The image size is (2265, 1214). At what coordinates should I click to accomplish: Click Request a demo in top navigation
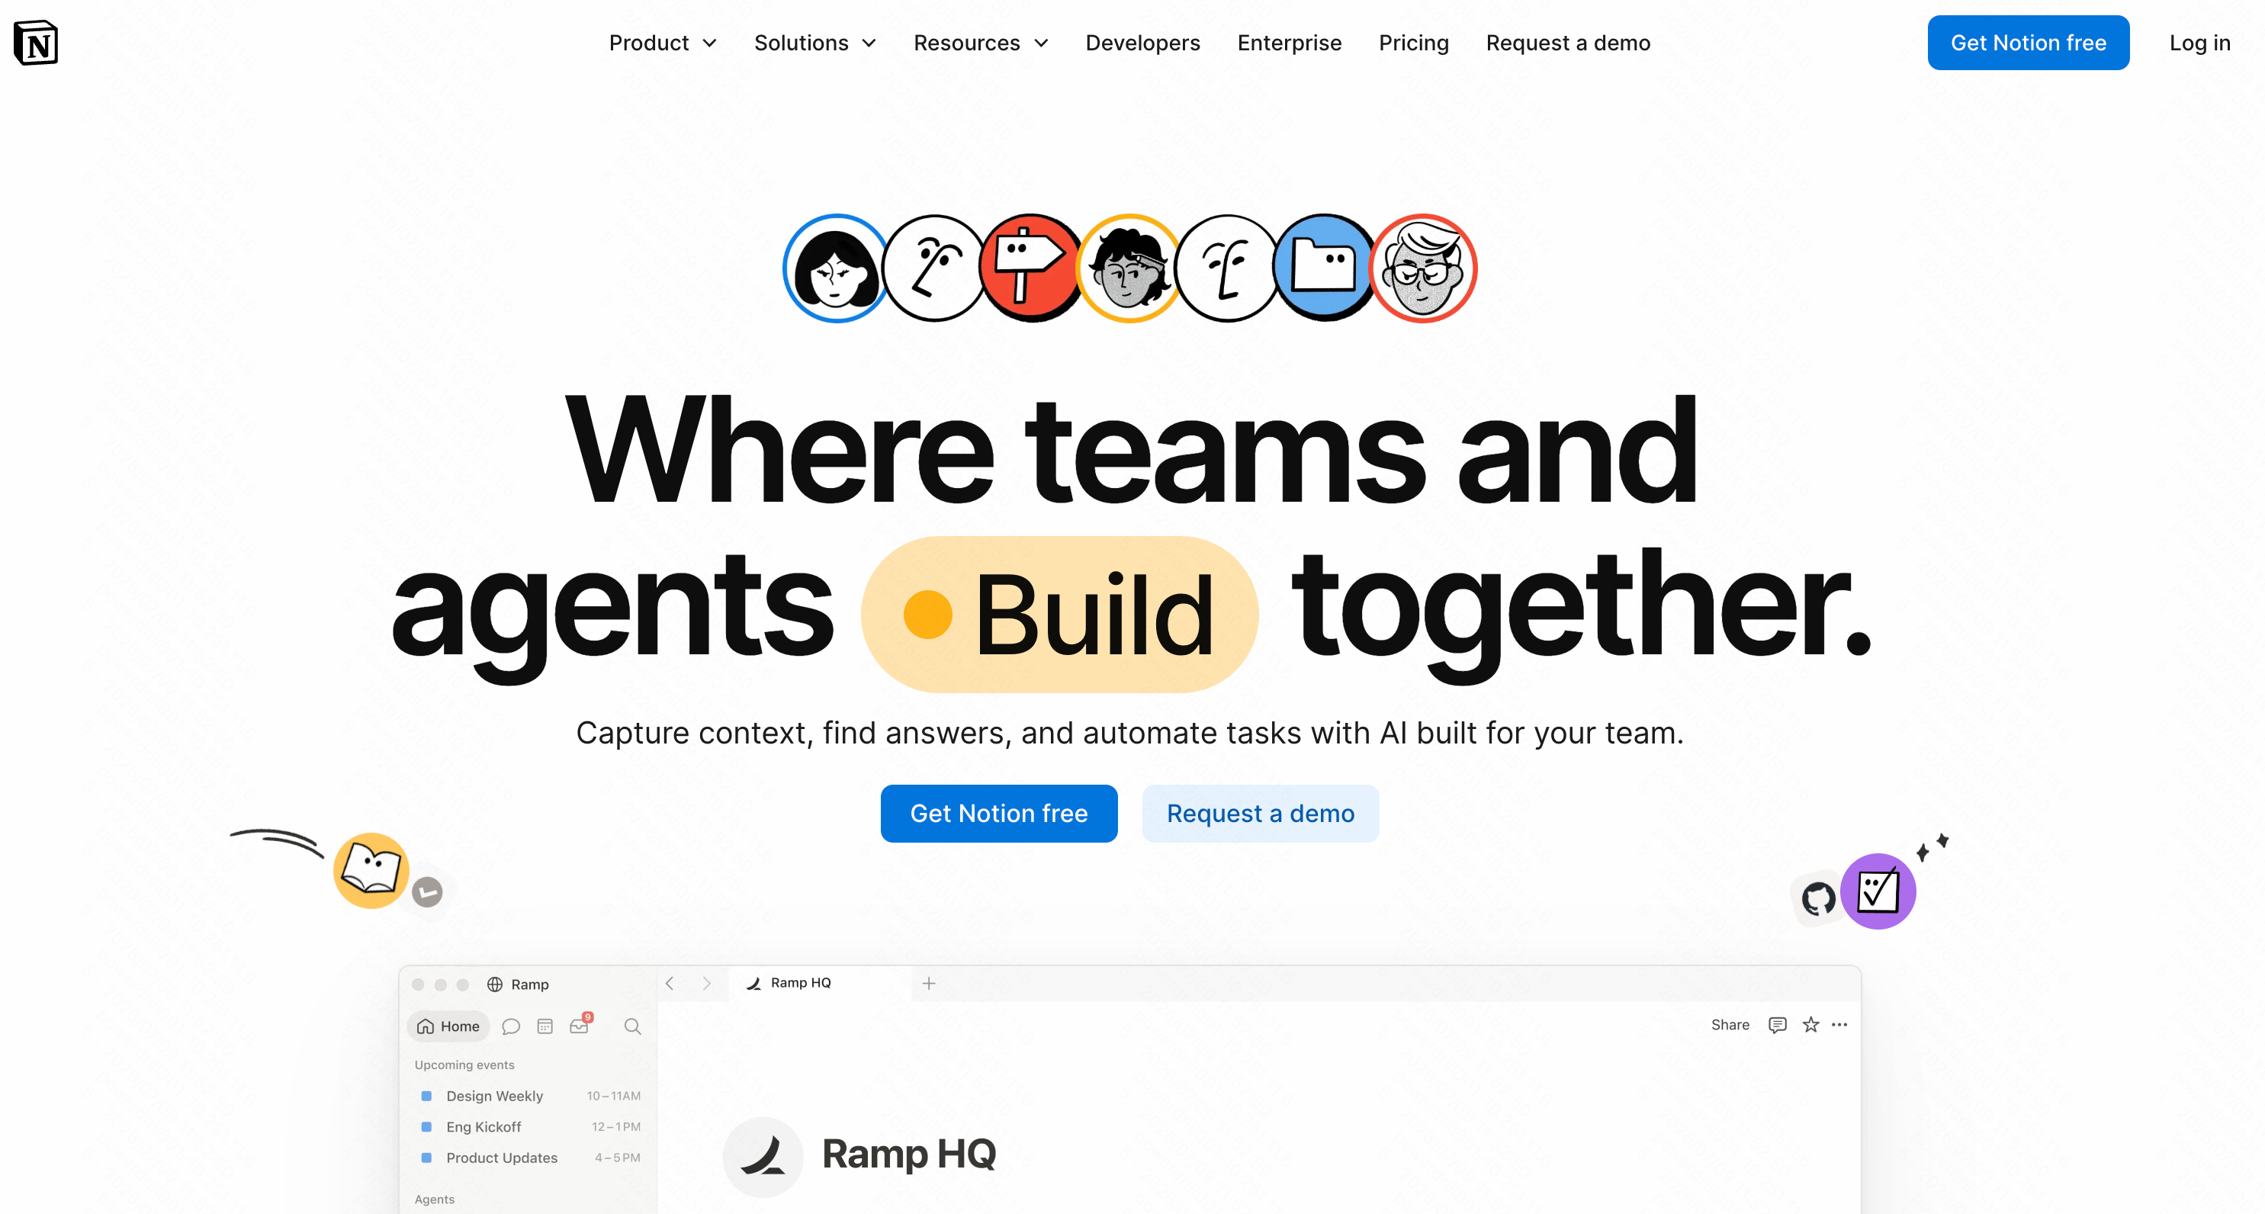(x=1568, y=43)
